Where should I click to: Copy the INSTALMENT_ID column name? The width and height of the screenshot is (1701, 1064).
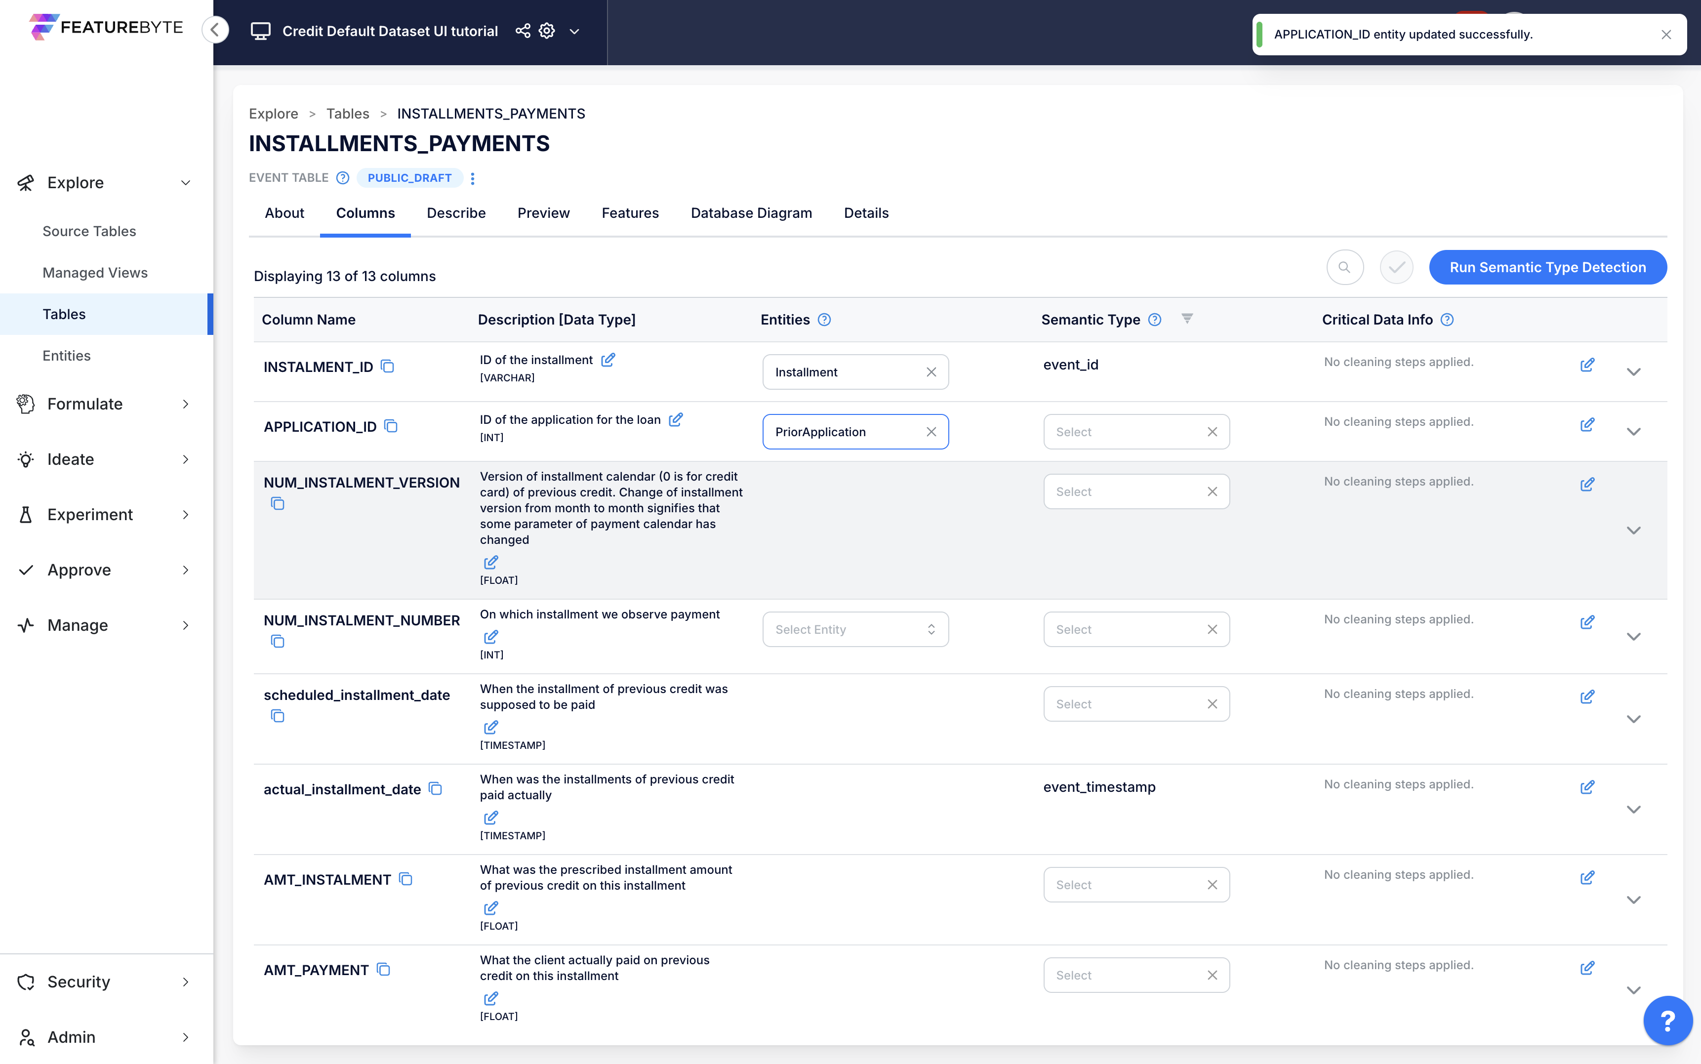[388, 366]
